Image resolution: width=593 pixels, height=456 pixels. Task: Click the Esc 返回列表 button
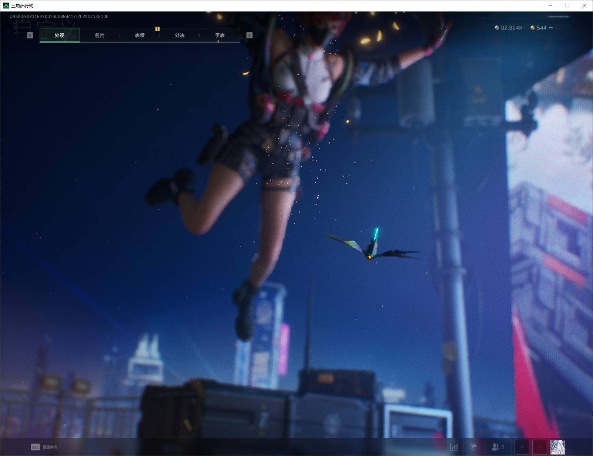[x=44, y=447]
